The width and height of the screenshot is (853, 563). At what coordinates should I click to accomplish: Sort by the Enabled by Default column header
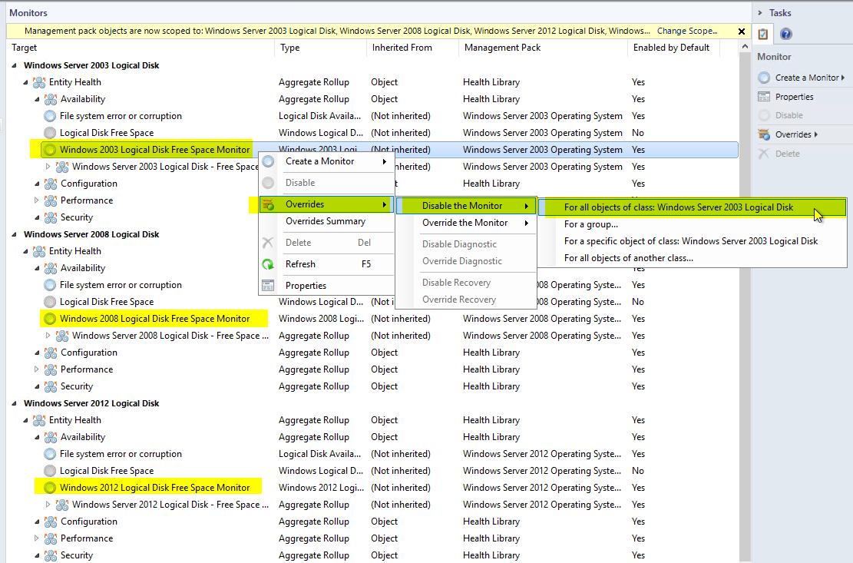[x=673, y=48]
